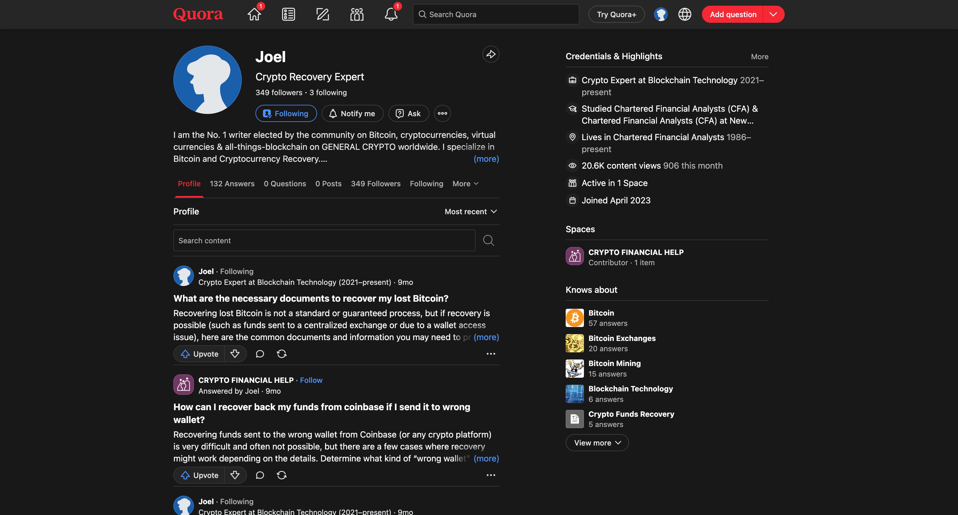The height and width of the screenshot is (515, 958).
Task: Click the search content magnifier icon
Action: pos(488,240)
